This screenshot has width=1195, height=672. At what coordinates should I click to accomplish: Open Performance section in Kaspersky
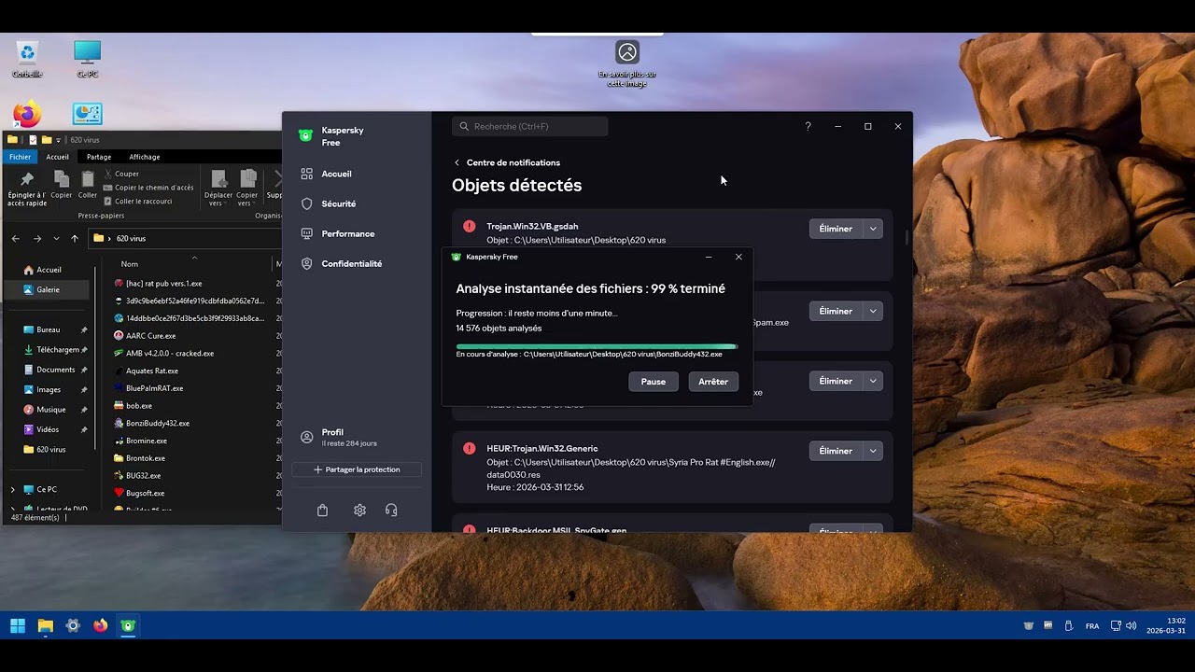pyautogui.click(x=338, y=233)
